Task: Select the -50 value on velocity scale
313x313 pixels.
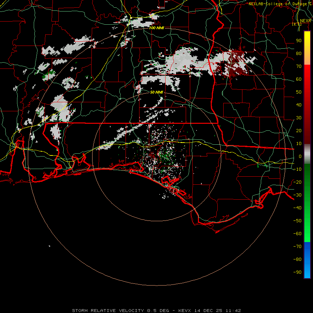Action: point(297,221)
